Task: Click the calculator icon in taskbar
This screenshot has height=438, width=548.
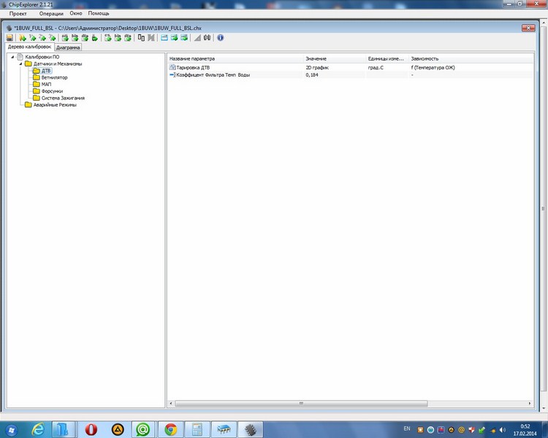Action: click(197, 429)
